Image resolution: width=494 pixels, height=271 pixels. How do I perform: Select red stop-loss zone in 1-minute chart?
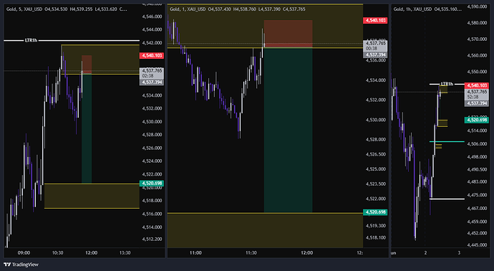[289, 34]
